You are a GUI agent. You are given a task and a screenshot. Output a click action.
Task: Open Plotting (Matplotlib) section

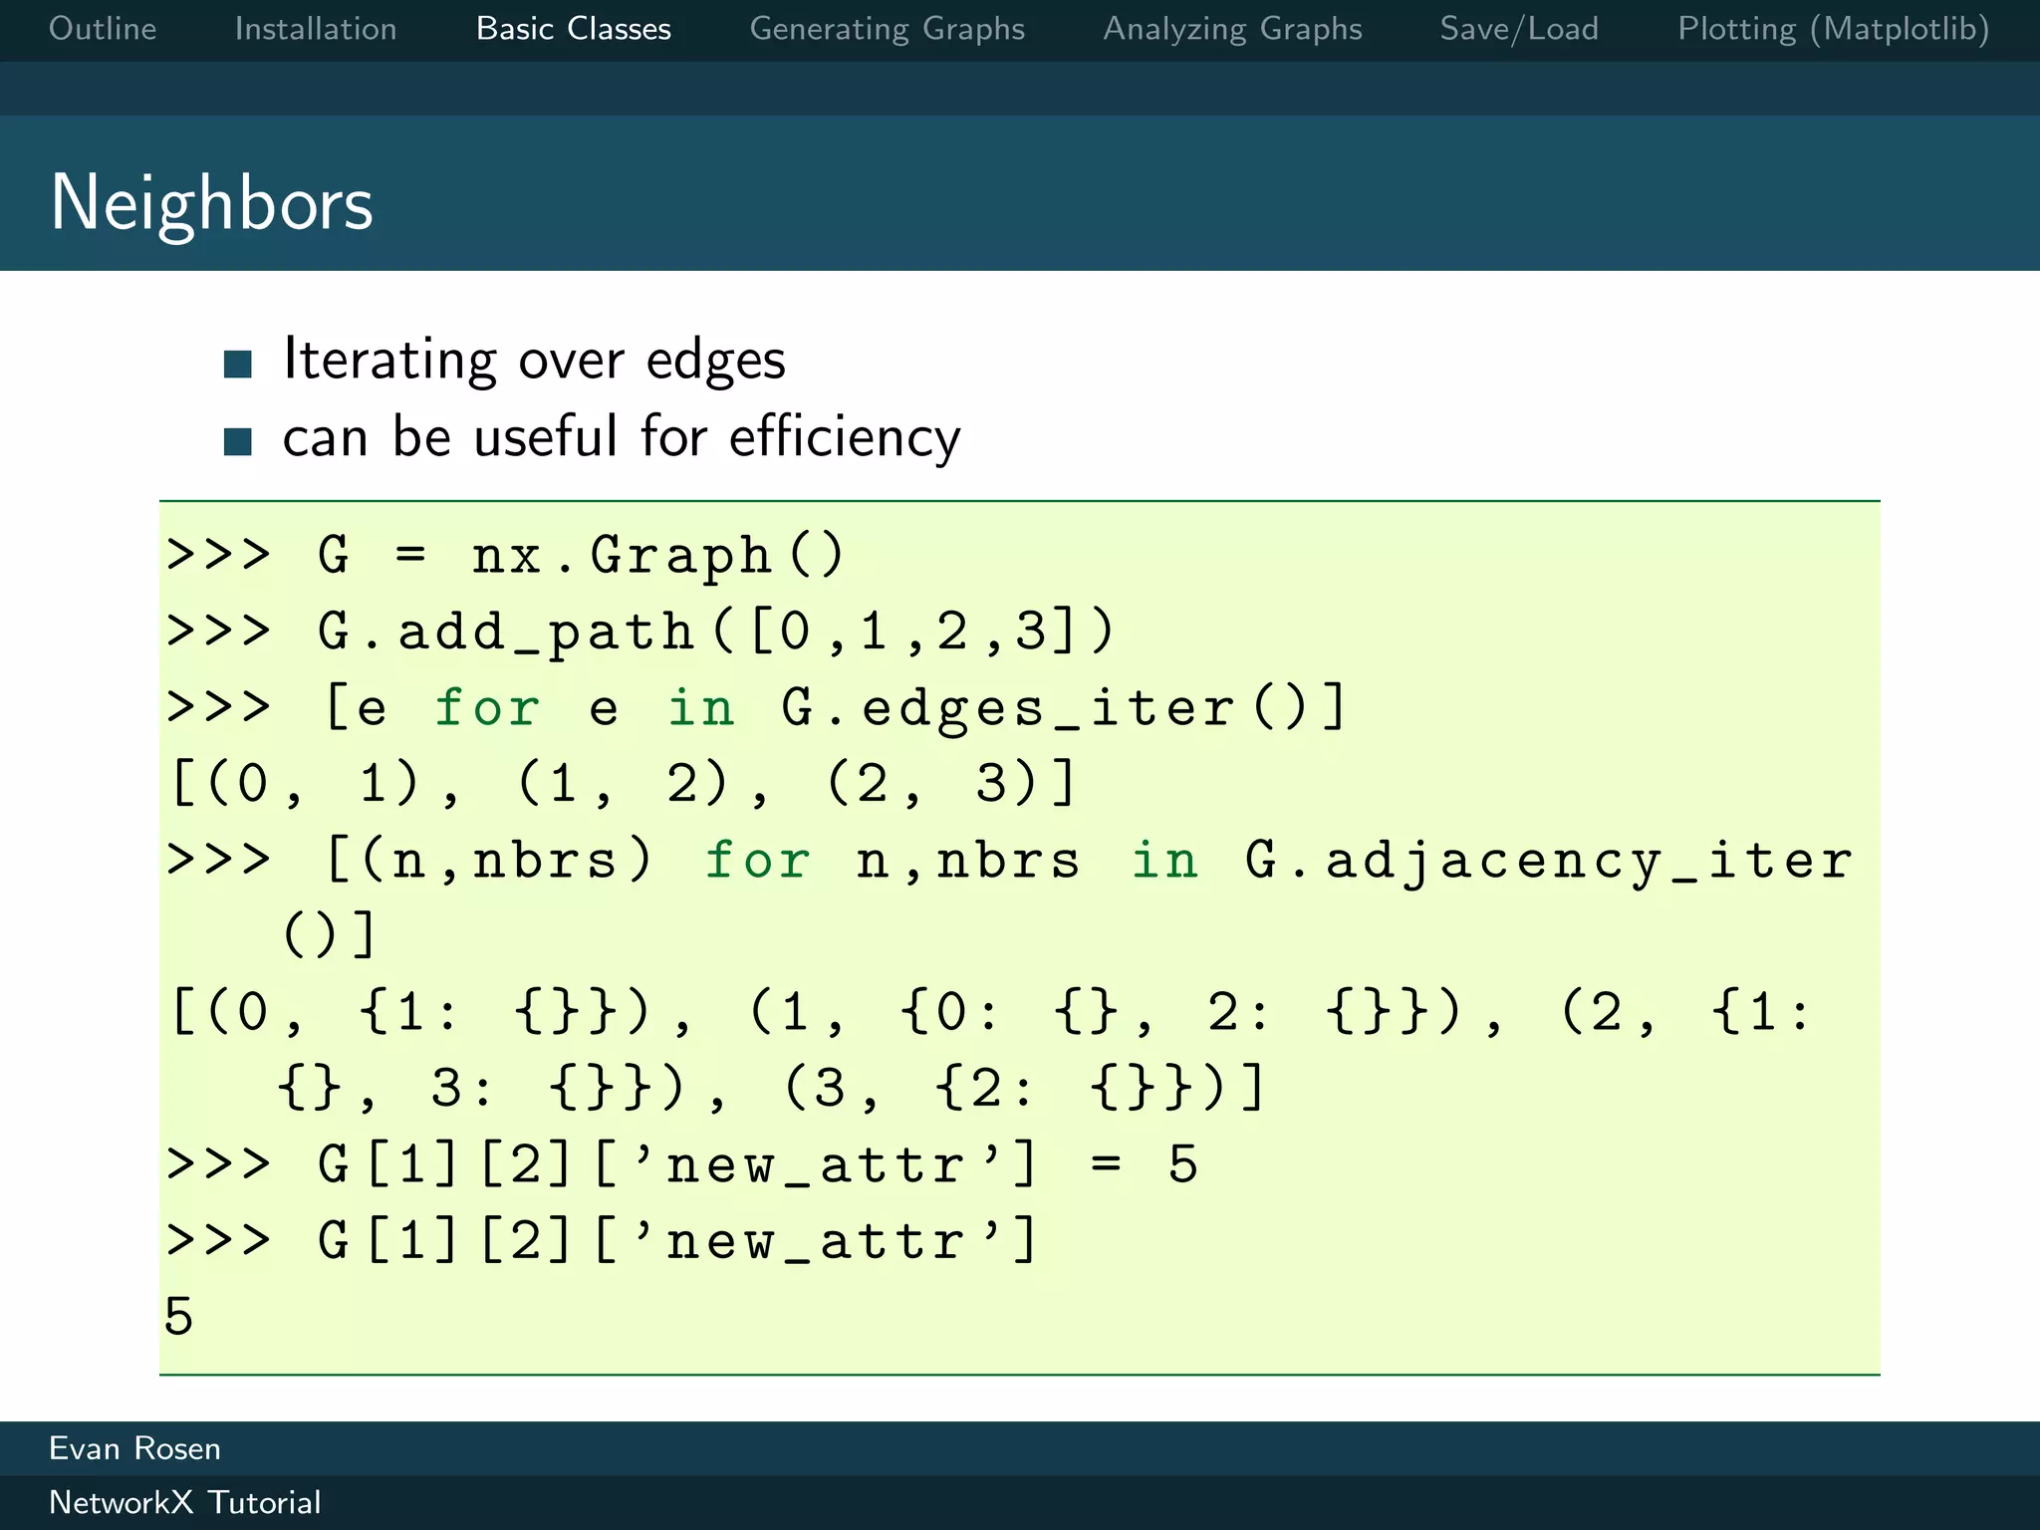pyautogui.click(x=1834, y=30)
